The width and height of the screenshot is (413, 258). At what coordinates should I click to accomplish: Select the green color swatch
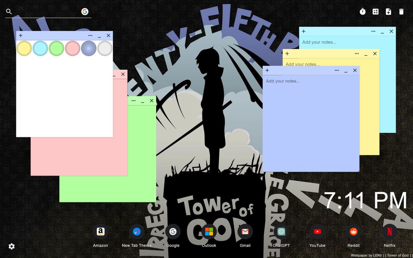pos(56,48)
